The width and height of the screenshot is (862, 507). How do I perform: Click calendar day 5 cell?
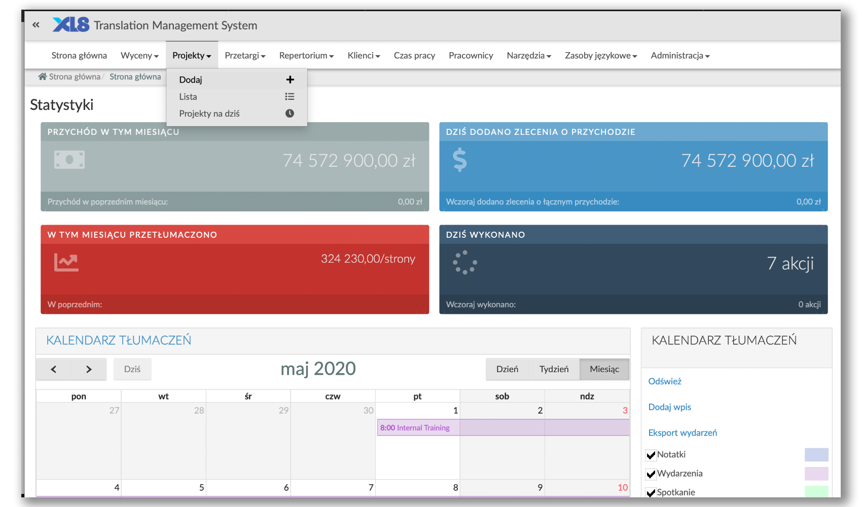(163, 488)
